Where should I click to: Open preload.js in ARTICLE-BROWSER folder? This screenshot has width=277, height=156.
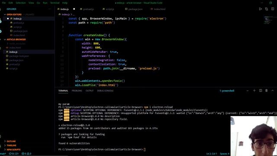pos(14,65)
